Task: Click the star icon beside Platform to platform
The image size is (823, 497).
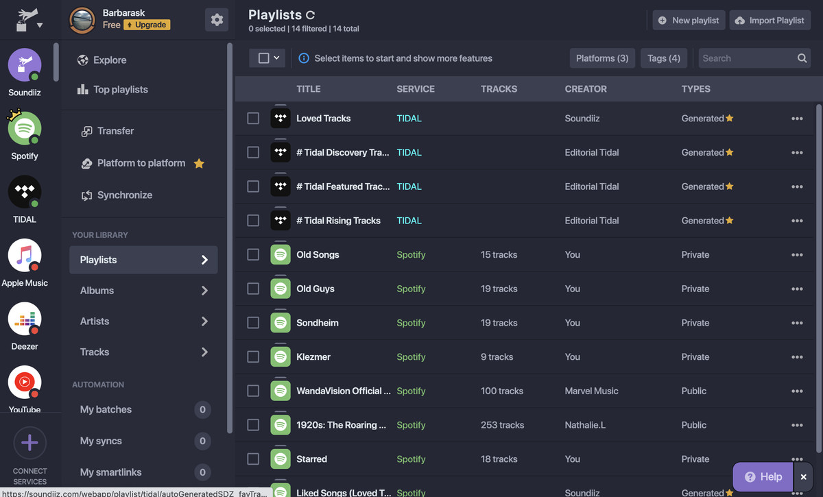Action: (199, 163)
